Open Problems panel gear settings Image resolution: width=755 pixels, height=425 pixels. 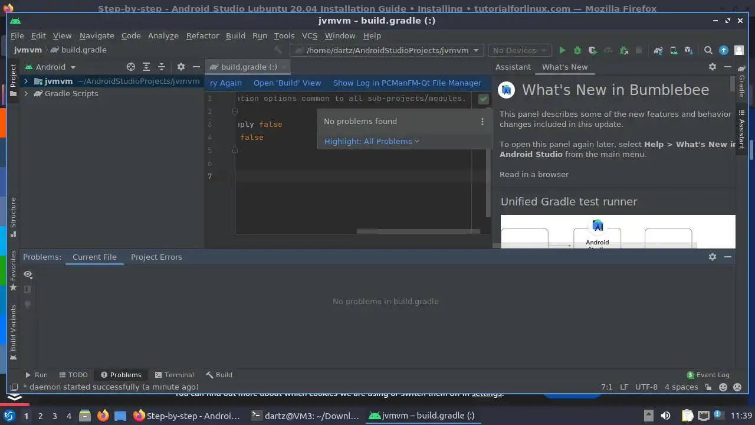(x=713, y=257)
